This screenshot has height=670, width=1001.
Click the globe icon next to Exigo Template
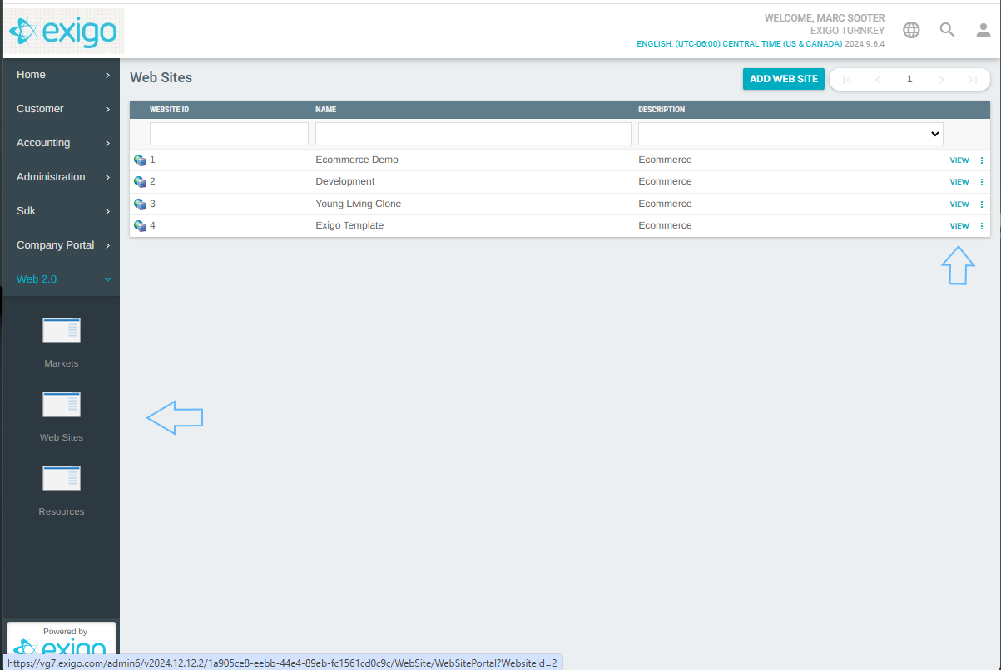pos(139,225)
